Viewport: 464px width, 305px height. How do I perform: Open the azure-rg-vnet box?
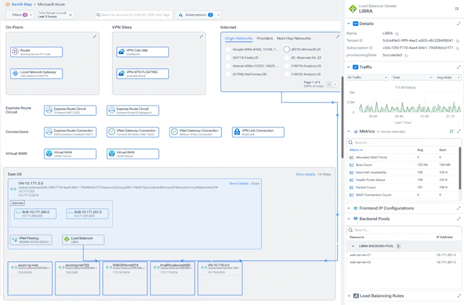coord(30,278)
